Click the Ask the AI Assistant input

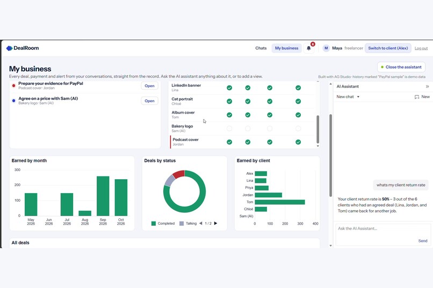point(383,235)
